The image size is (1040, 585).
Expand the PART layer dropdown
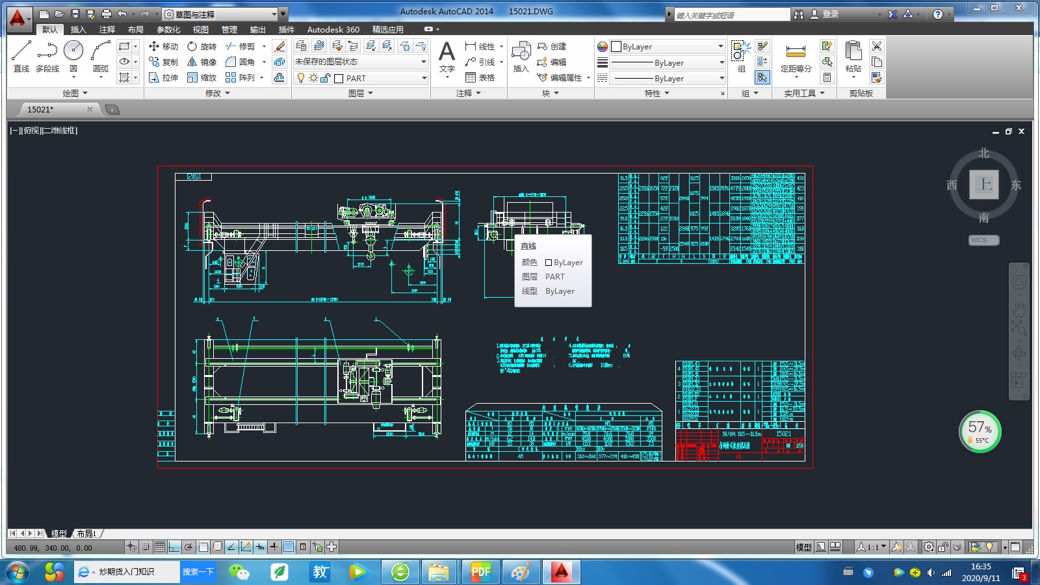(424, 78)
